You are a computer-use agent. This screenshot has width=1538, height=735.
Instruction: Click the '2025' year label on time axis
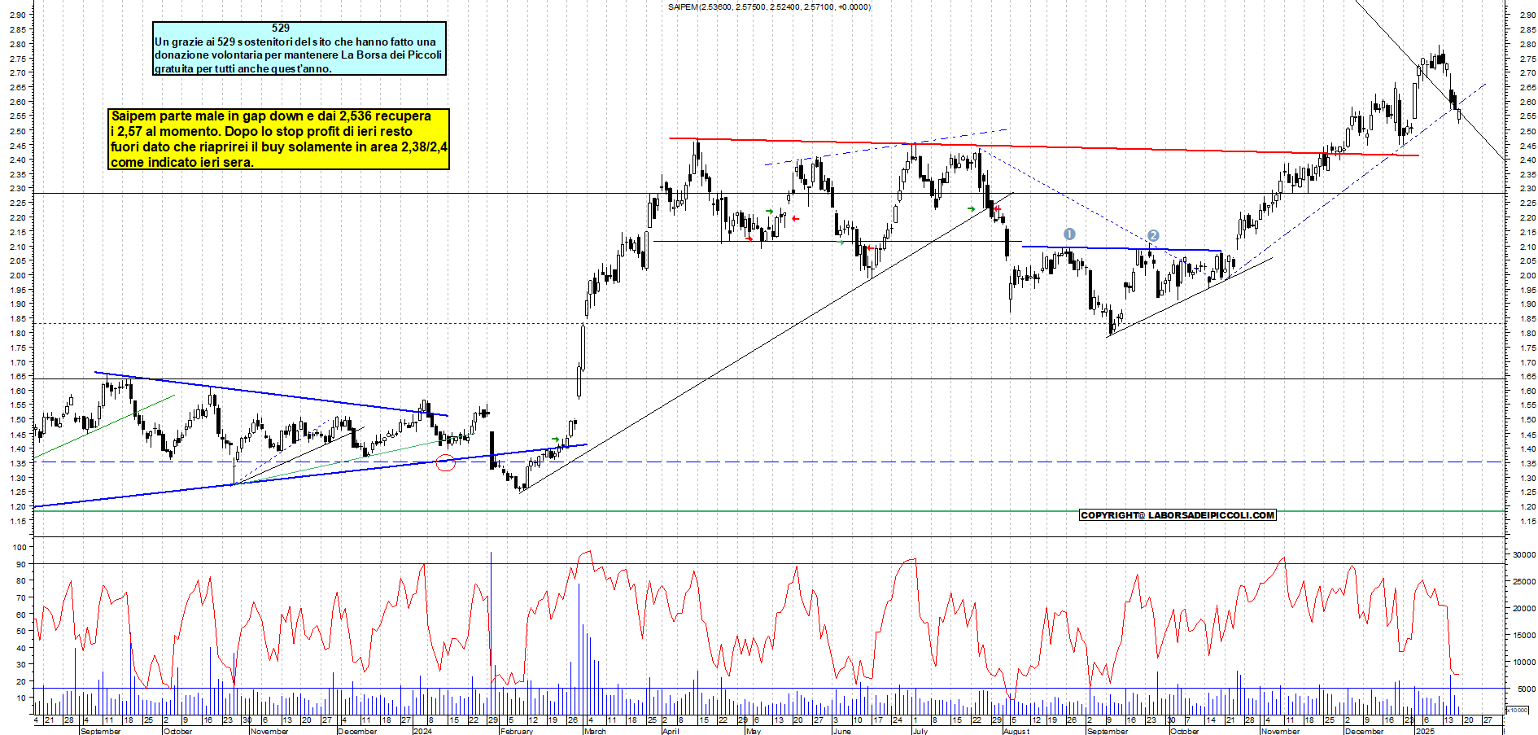[1424, 731]
